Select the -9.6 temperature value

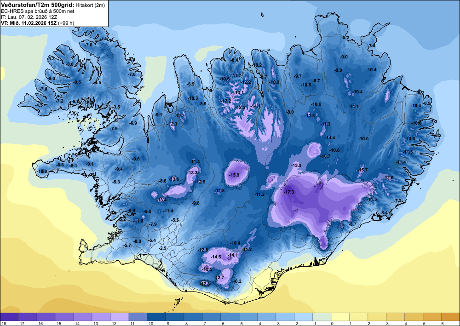coord(136,159)
